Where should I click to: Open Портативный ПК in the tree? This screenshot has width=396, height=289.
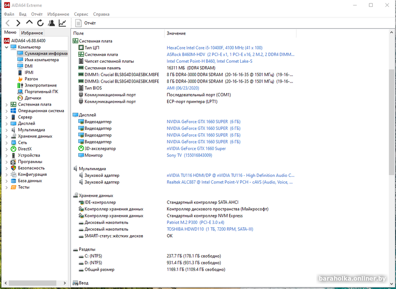pyautogui.click(x=41, y=91)
